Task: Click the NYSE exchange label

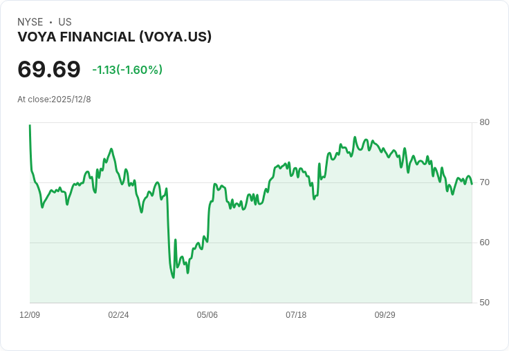Action: coord(30,22)
